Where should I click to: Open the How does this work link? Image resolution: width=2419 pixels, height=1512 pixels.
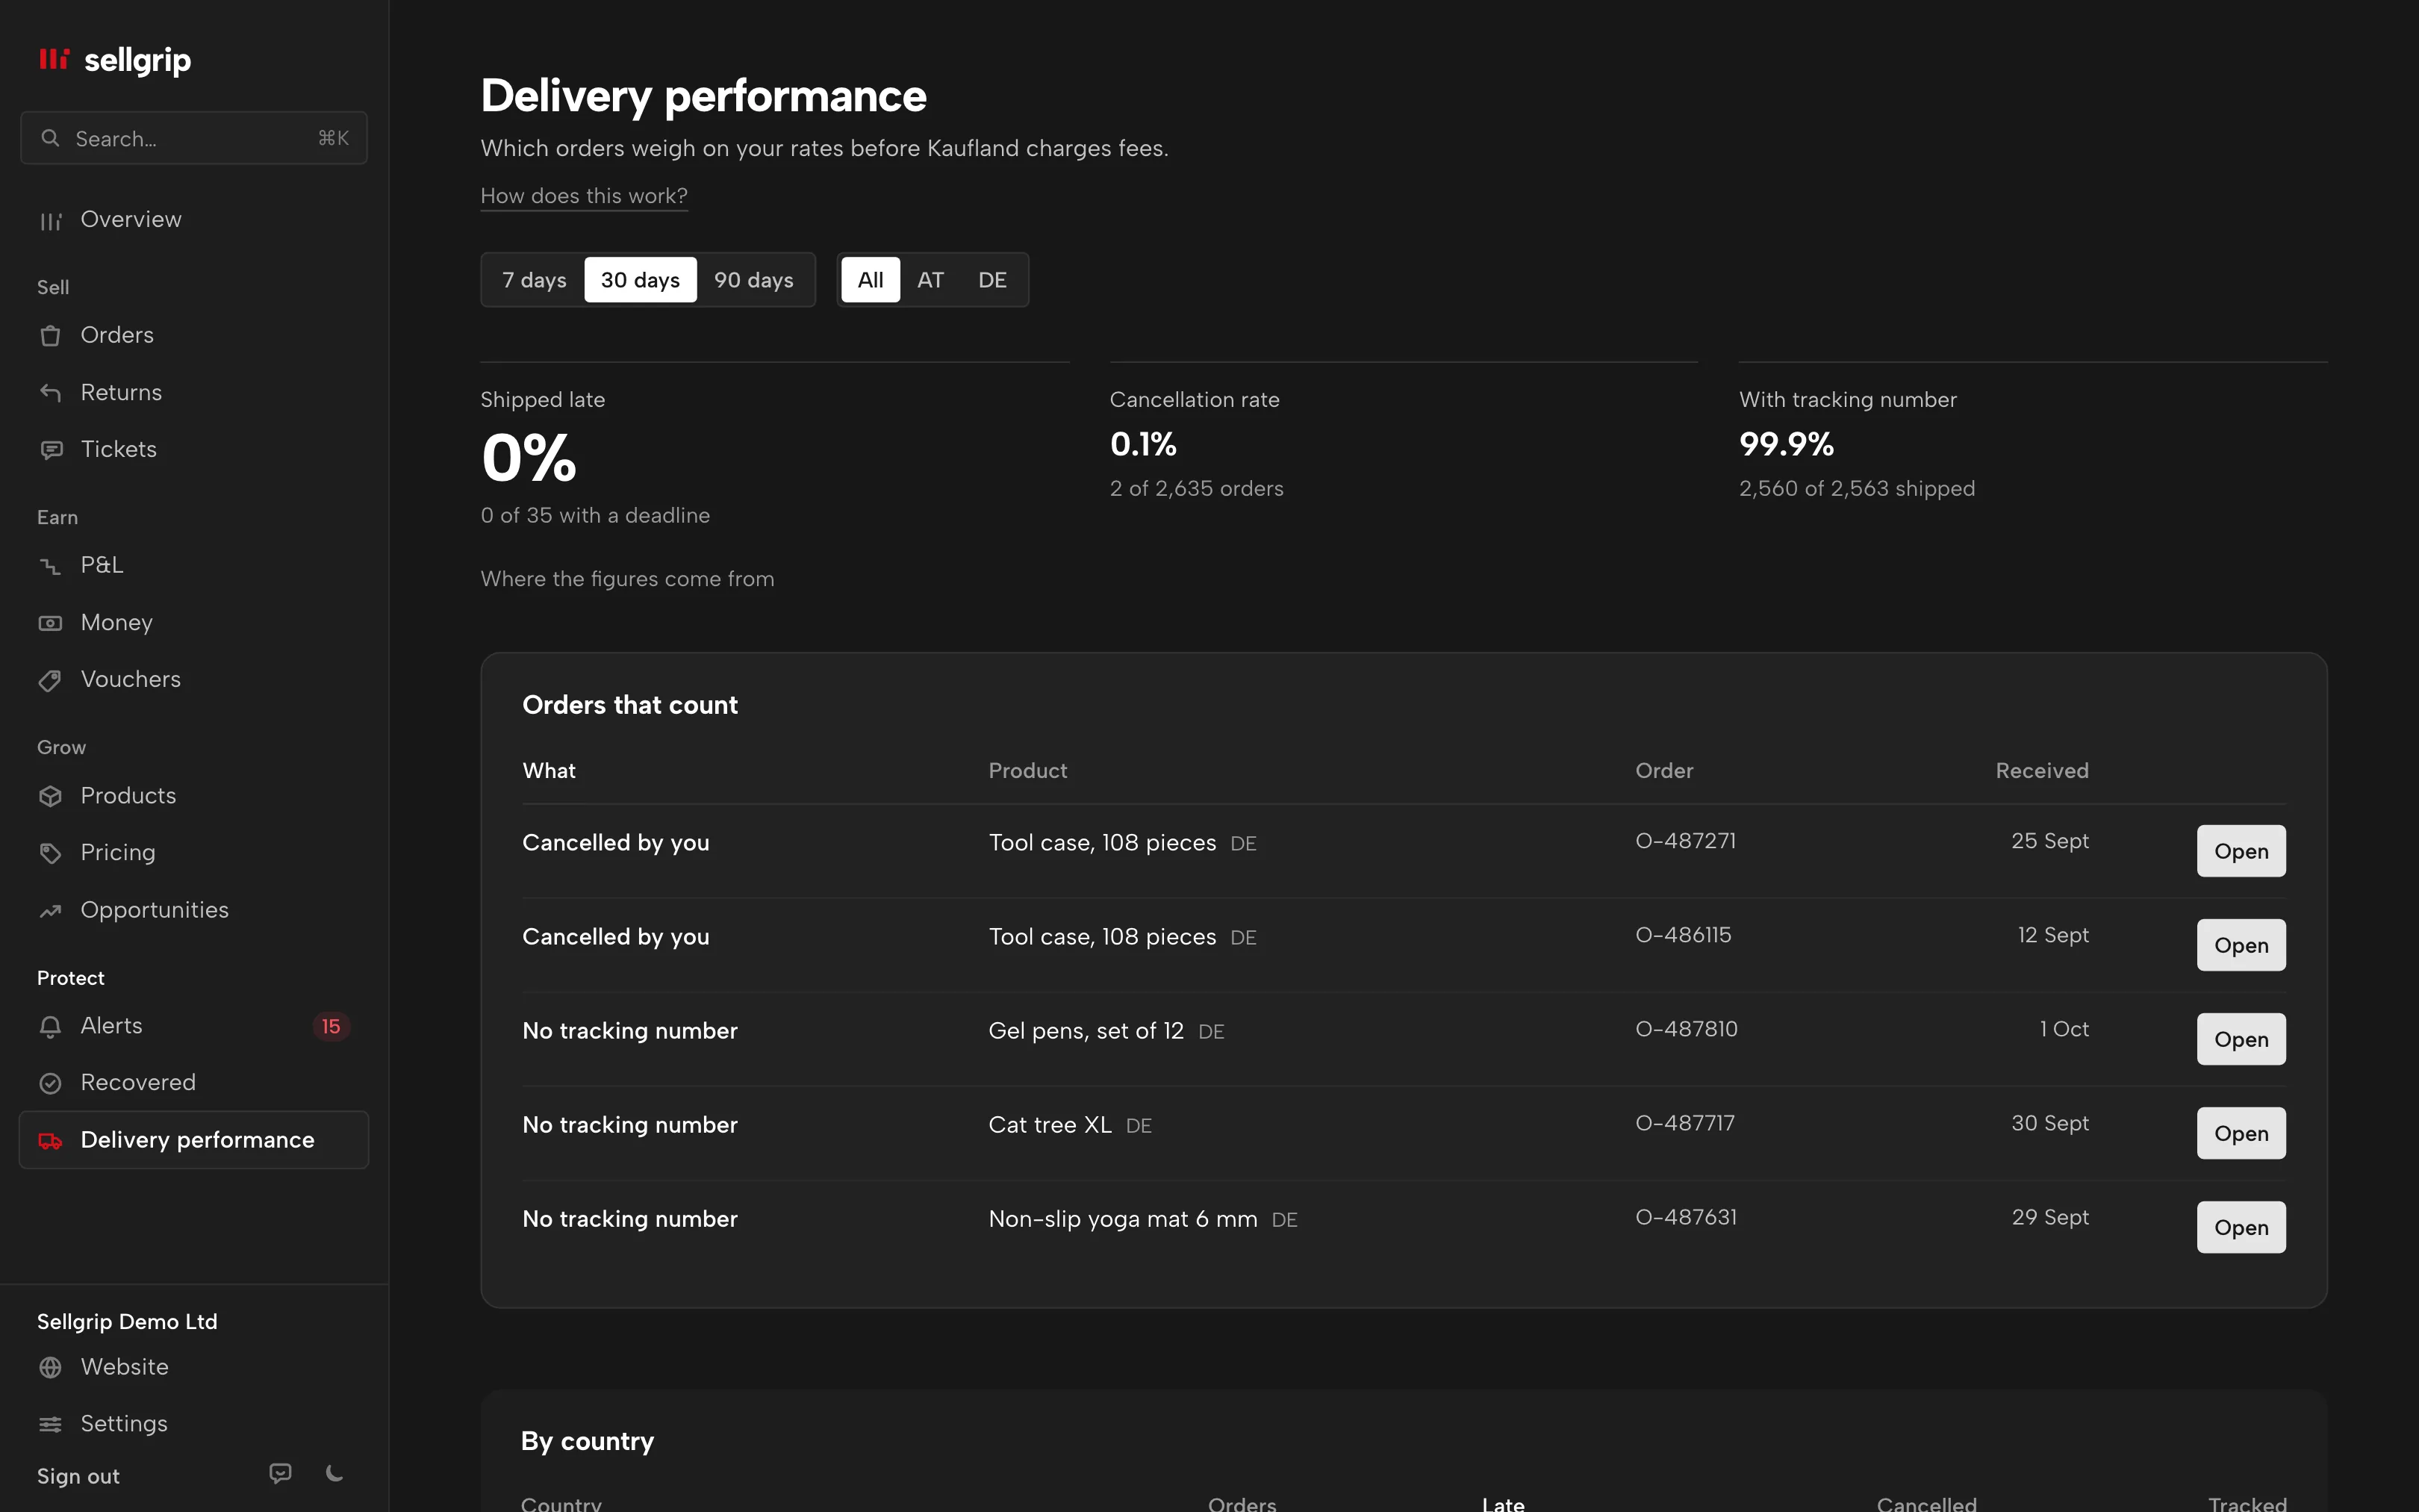pos(584,196)
